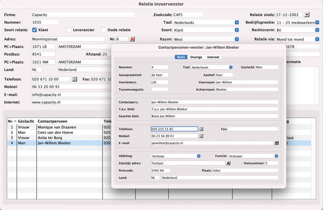This screenshot has width=323, height=210.
Task: Open the Soort dropdown showing Klant
Action: click(x=206, y=30)
